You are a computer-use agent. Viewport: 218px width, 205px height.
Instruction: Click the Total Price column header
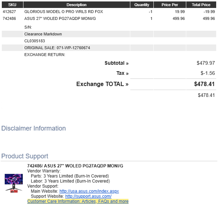[201, 5]
